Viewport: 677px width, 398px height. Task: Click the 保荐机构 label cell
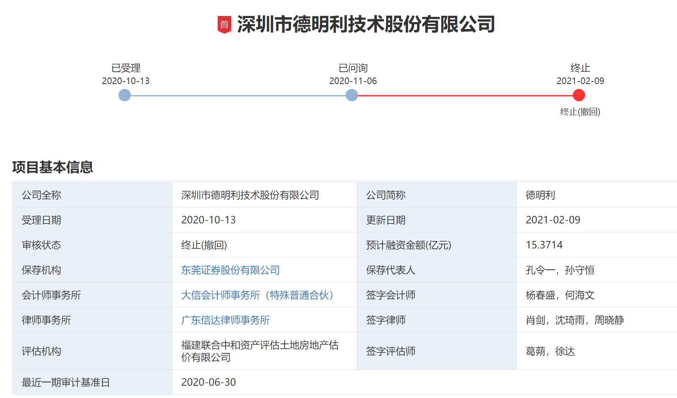(x=92, y=270)
